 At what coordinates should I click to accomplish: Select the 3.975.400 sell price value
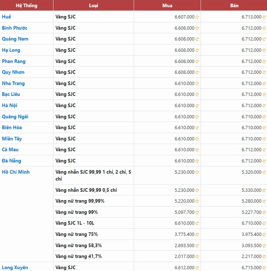coord(251,234)
